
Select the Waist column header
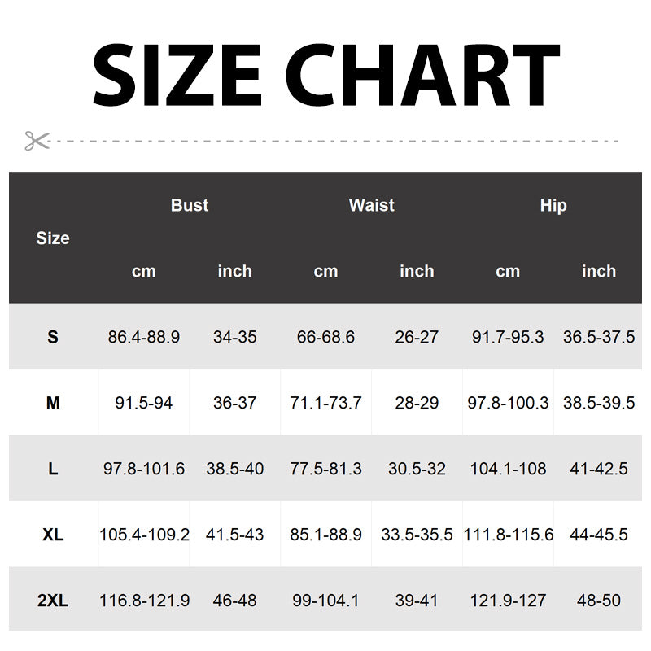coord(371,206)
